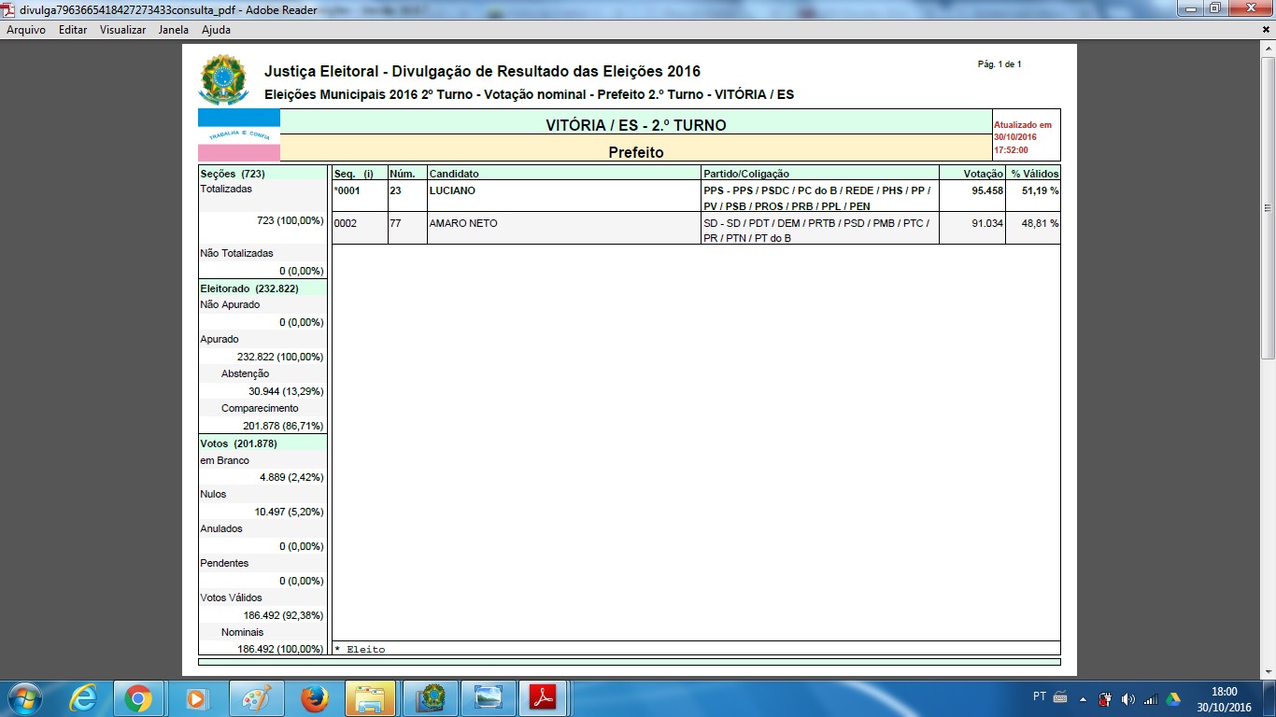Screen dimensions: 1276x717
Task: Show hidden system tray icons
Action: [x=1084, y=698]
